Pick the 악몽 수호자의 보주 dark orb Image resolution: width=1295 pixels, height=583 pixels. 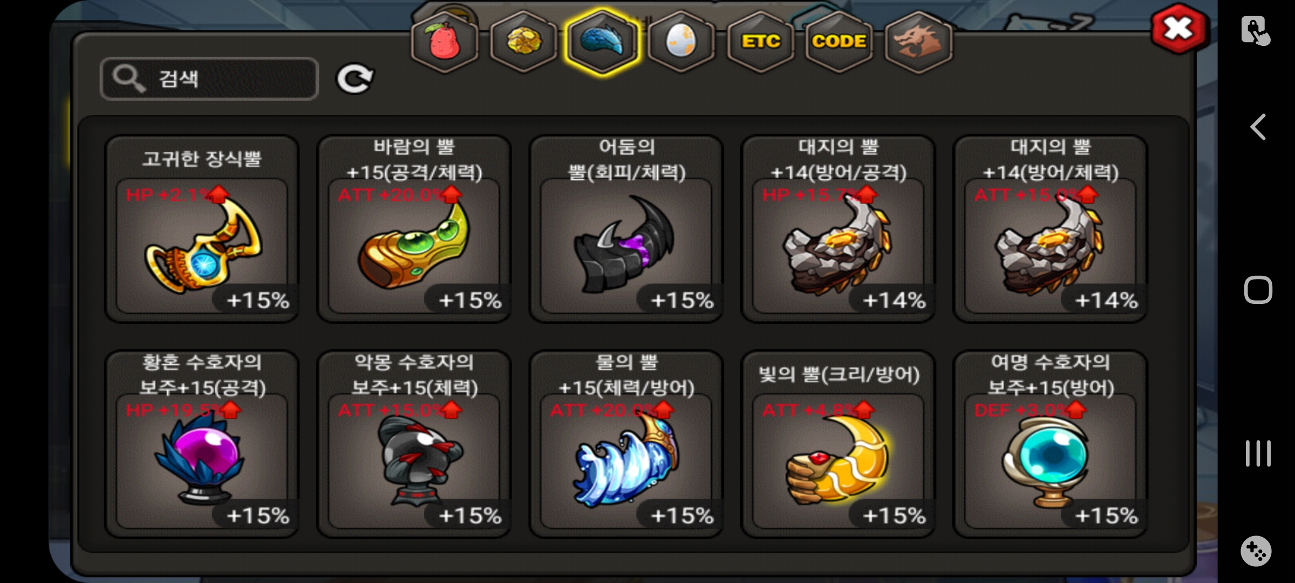[414, 444]
